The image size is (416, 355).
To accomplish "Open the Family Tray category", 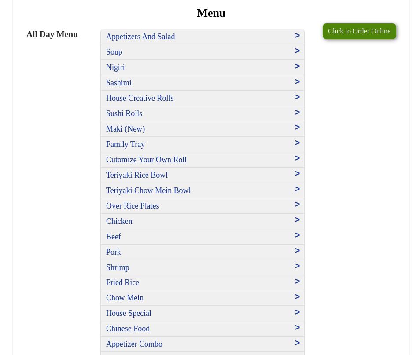I will click(125, 144).
